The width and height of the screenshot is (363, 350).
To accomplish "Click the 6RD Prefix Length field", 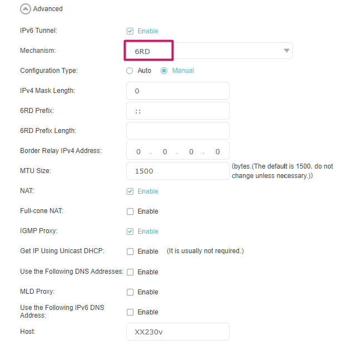I will 178,131.
